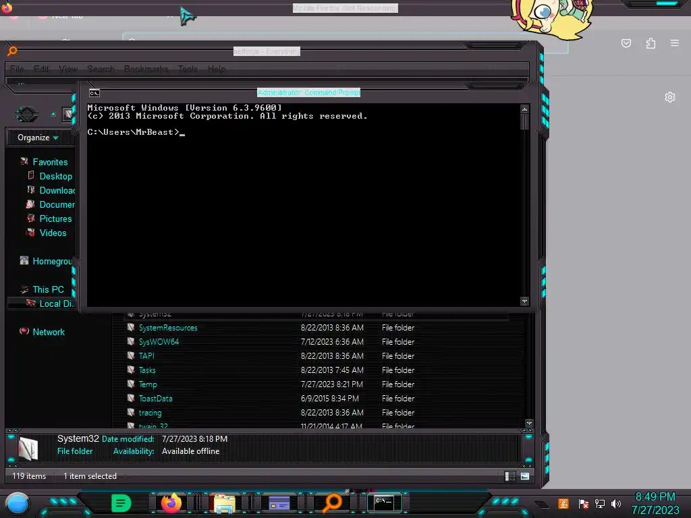Viewport: 691px width, 518px height.
Task: Select Local Disk in navigation pane
Action: pos(56,304)
